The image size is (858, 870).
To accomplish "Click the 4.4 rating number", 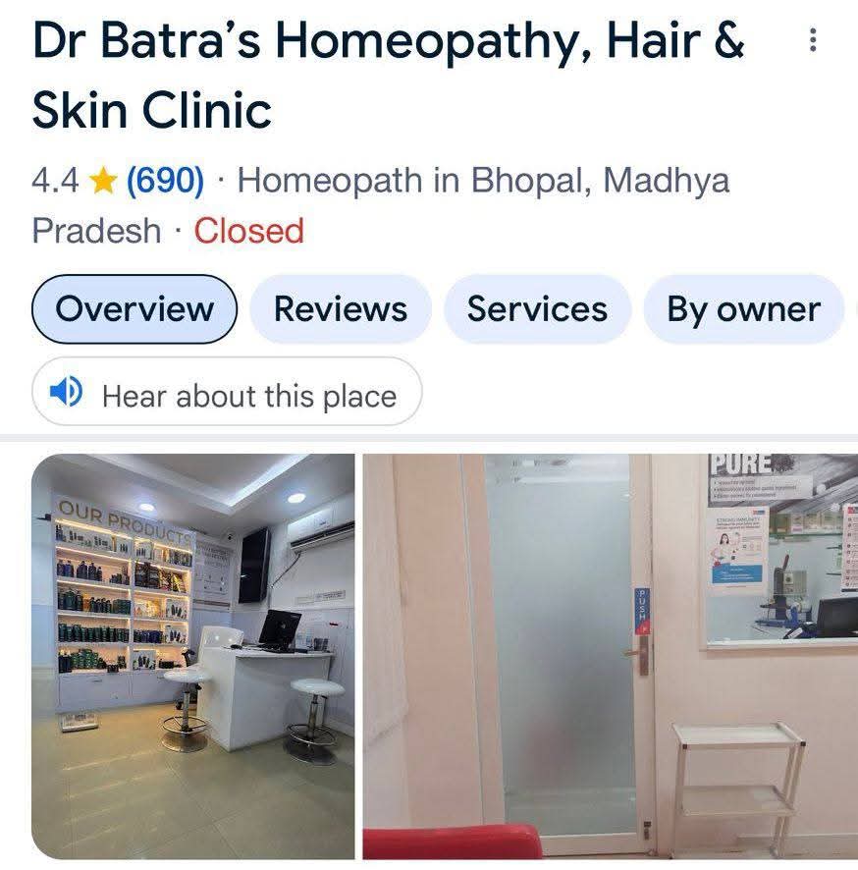I will (x=55, y=181).
